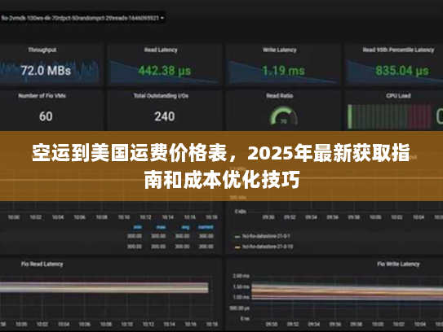The height and width of the screenshot is (332, 443).
Task: Open the Fio Read Latency panel title menu
Action: point(42,264)
